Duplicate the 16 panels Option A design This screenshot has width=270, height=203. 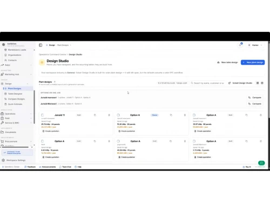click(x=95, y=141)
